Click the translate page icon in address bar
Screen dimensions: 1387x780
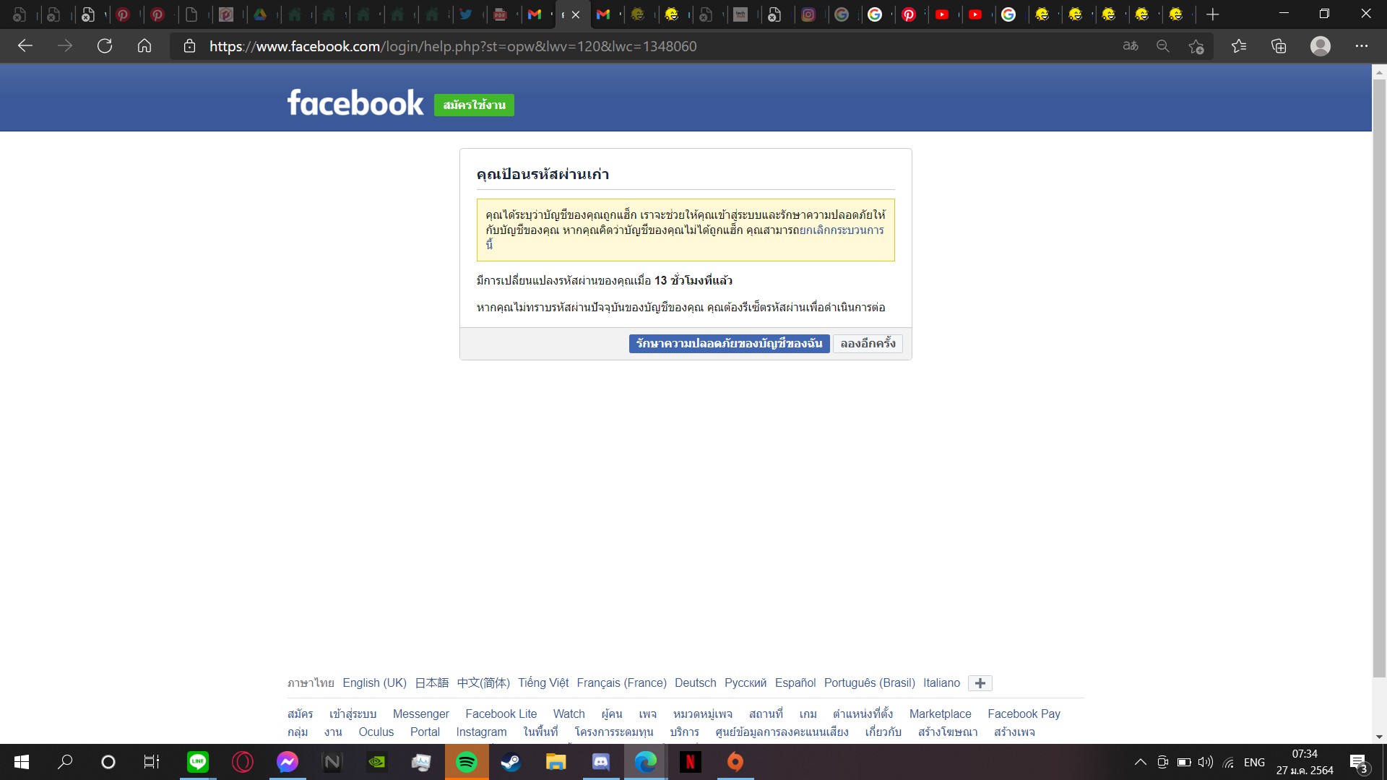coord(1131,46)
